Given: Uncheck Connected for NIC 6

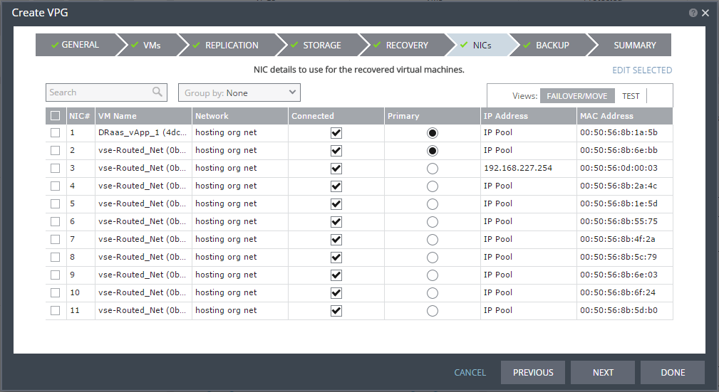Looking at the screenshot, I should tap(336, 222).
